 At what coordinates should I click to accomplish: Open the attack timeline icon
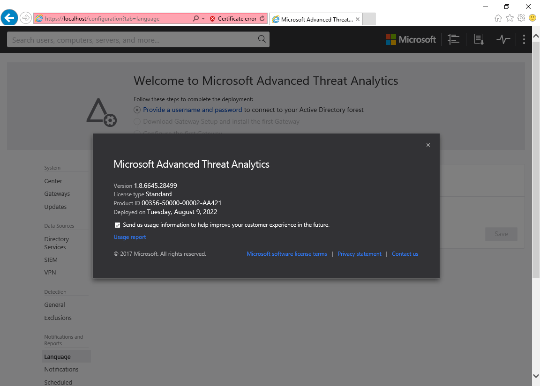coord(454,39)
